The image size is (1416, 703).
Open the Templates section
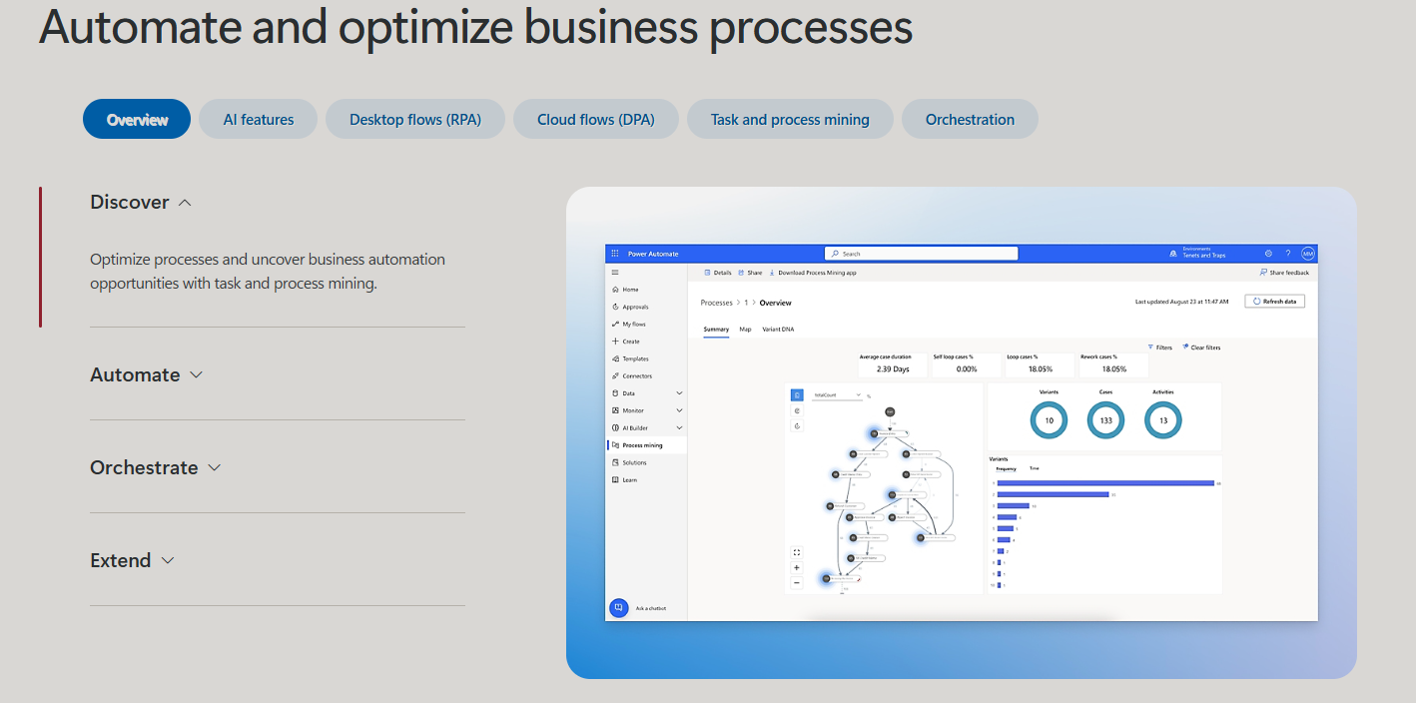tap(636, 358)
